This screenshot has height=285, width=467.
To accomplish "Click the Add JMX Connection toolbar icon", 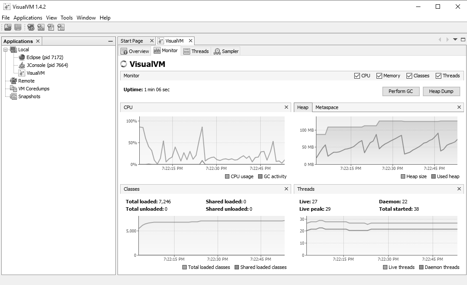I will pos(41,27).
